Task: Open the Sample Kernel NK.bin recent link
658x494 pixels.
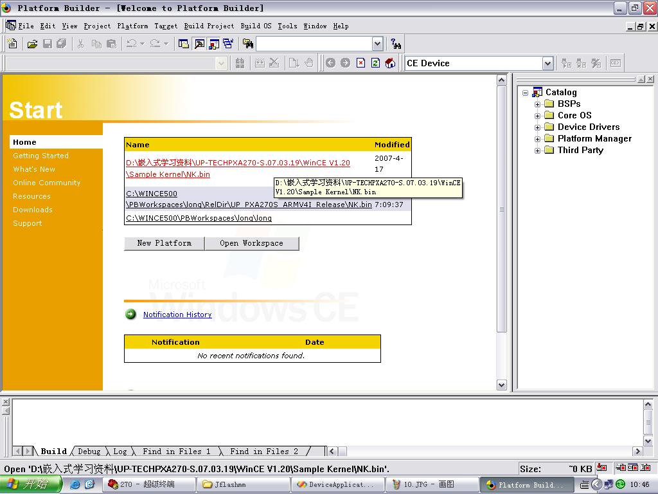Action: 238,169
